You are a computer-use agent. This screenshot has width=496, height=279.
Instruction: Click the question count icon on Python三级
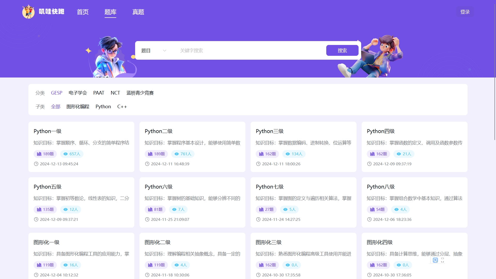(x=261, y=154)
